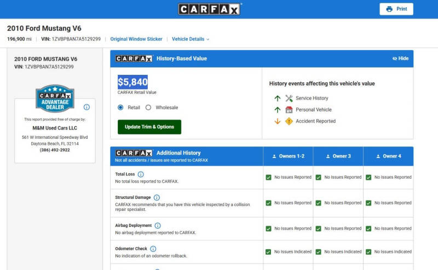The image size is (438, 270).
Task: Click the Service History event label
Action: 312,98
